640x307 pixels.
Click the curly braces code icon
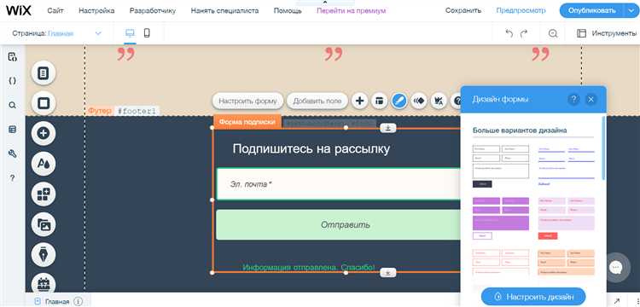click(12, 81)
